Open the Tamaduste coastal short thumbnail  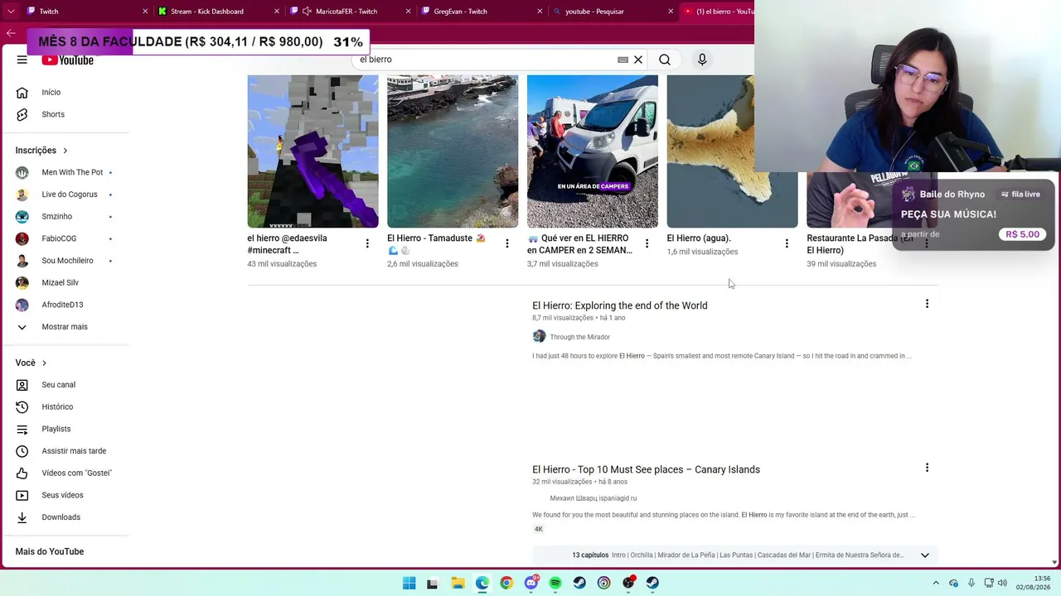click(x=453, y=151)
